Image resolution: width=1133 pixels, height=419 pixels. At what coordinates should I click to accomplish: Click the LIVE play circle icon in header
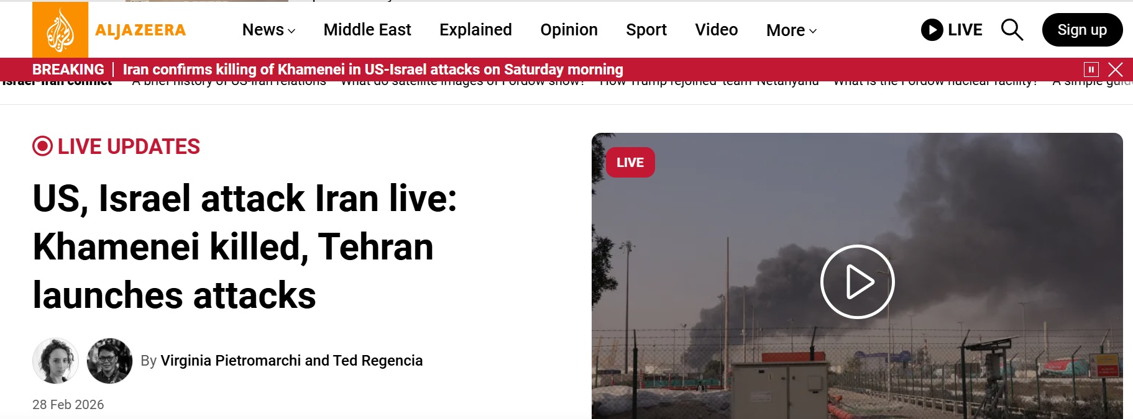(932, 30)
